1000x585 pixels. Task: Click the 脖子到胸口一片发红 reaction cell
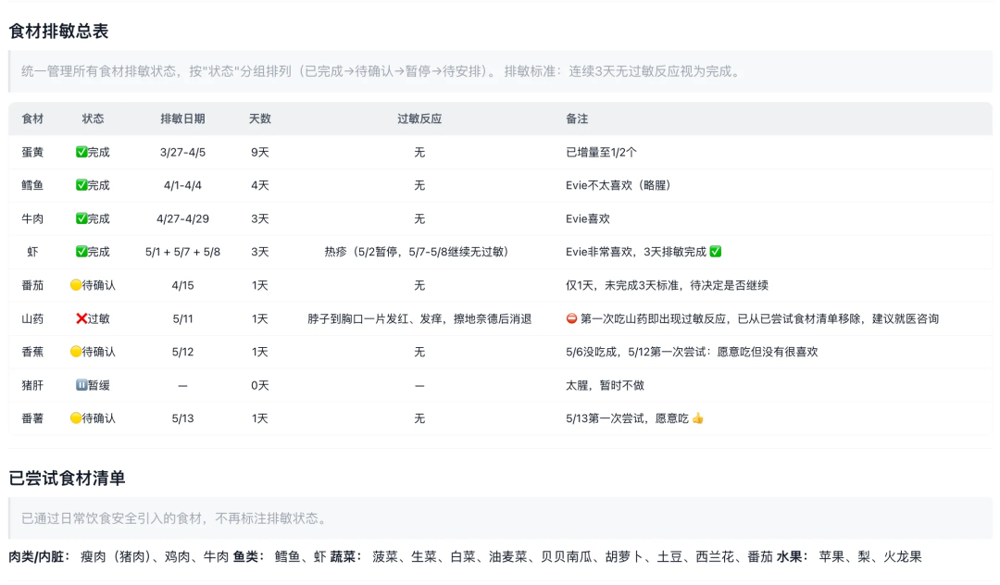pos(419,318)
